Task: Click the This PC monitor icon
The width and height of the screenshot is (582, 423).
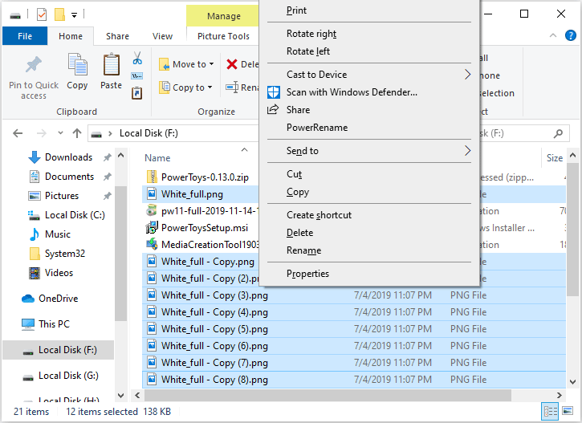Action: point(28,324)
